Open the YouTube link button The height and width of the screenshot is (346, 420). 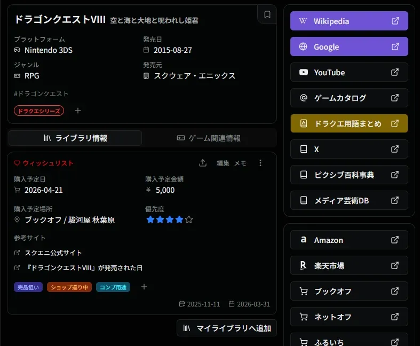pos(349,73)
